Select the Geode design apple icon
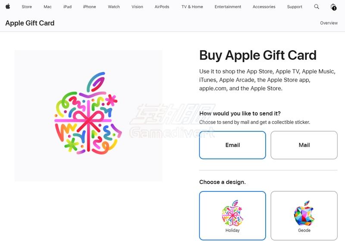This screenshot has height=241, width=345. pyautogui.click(x=304, y=213)
